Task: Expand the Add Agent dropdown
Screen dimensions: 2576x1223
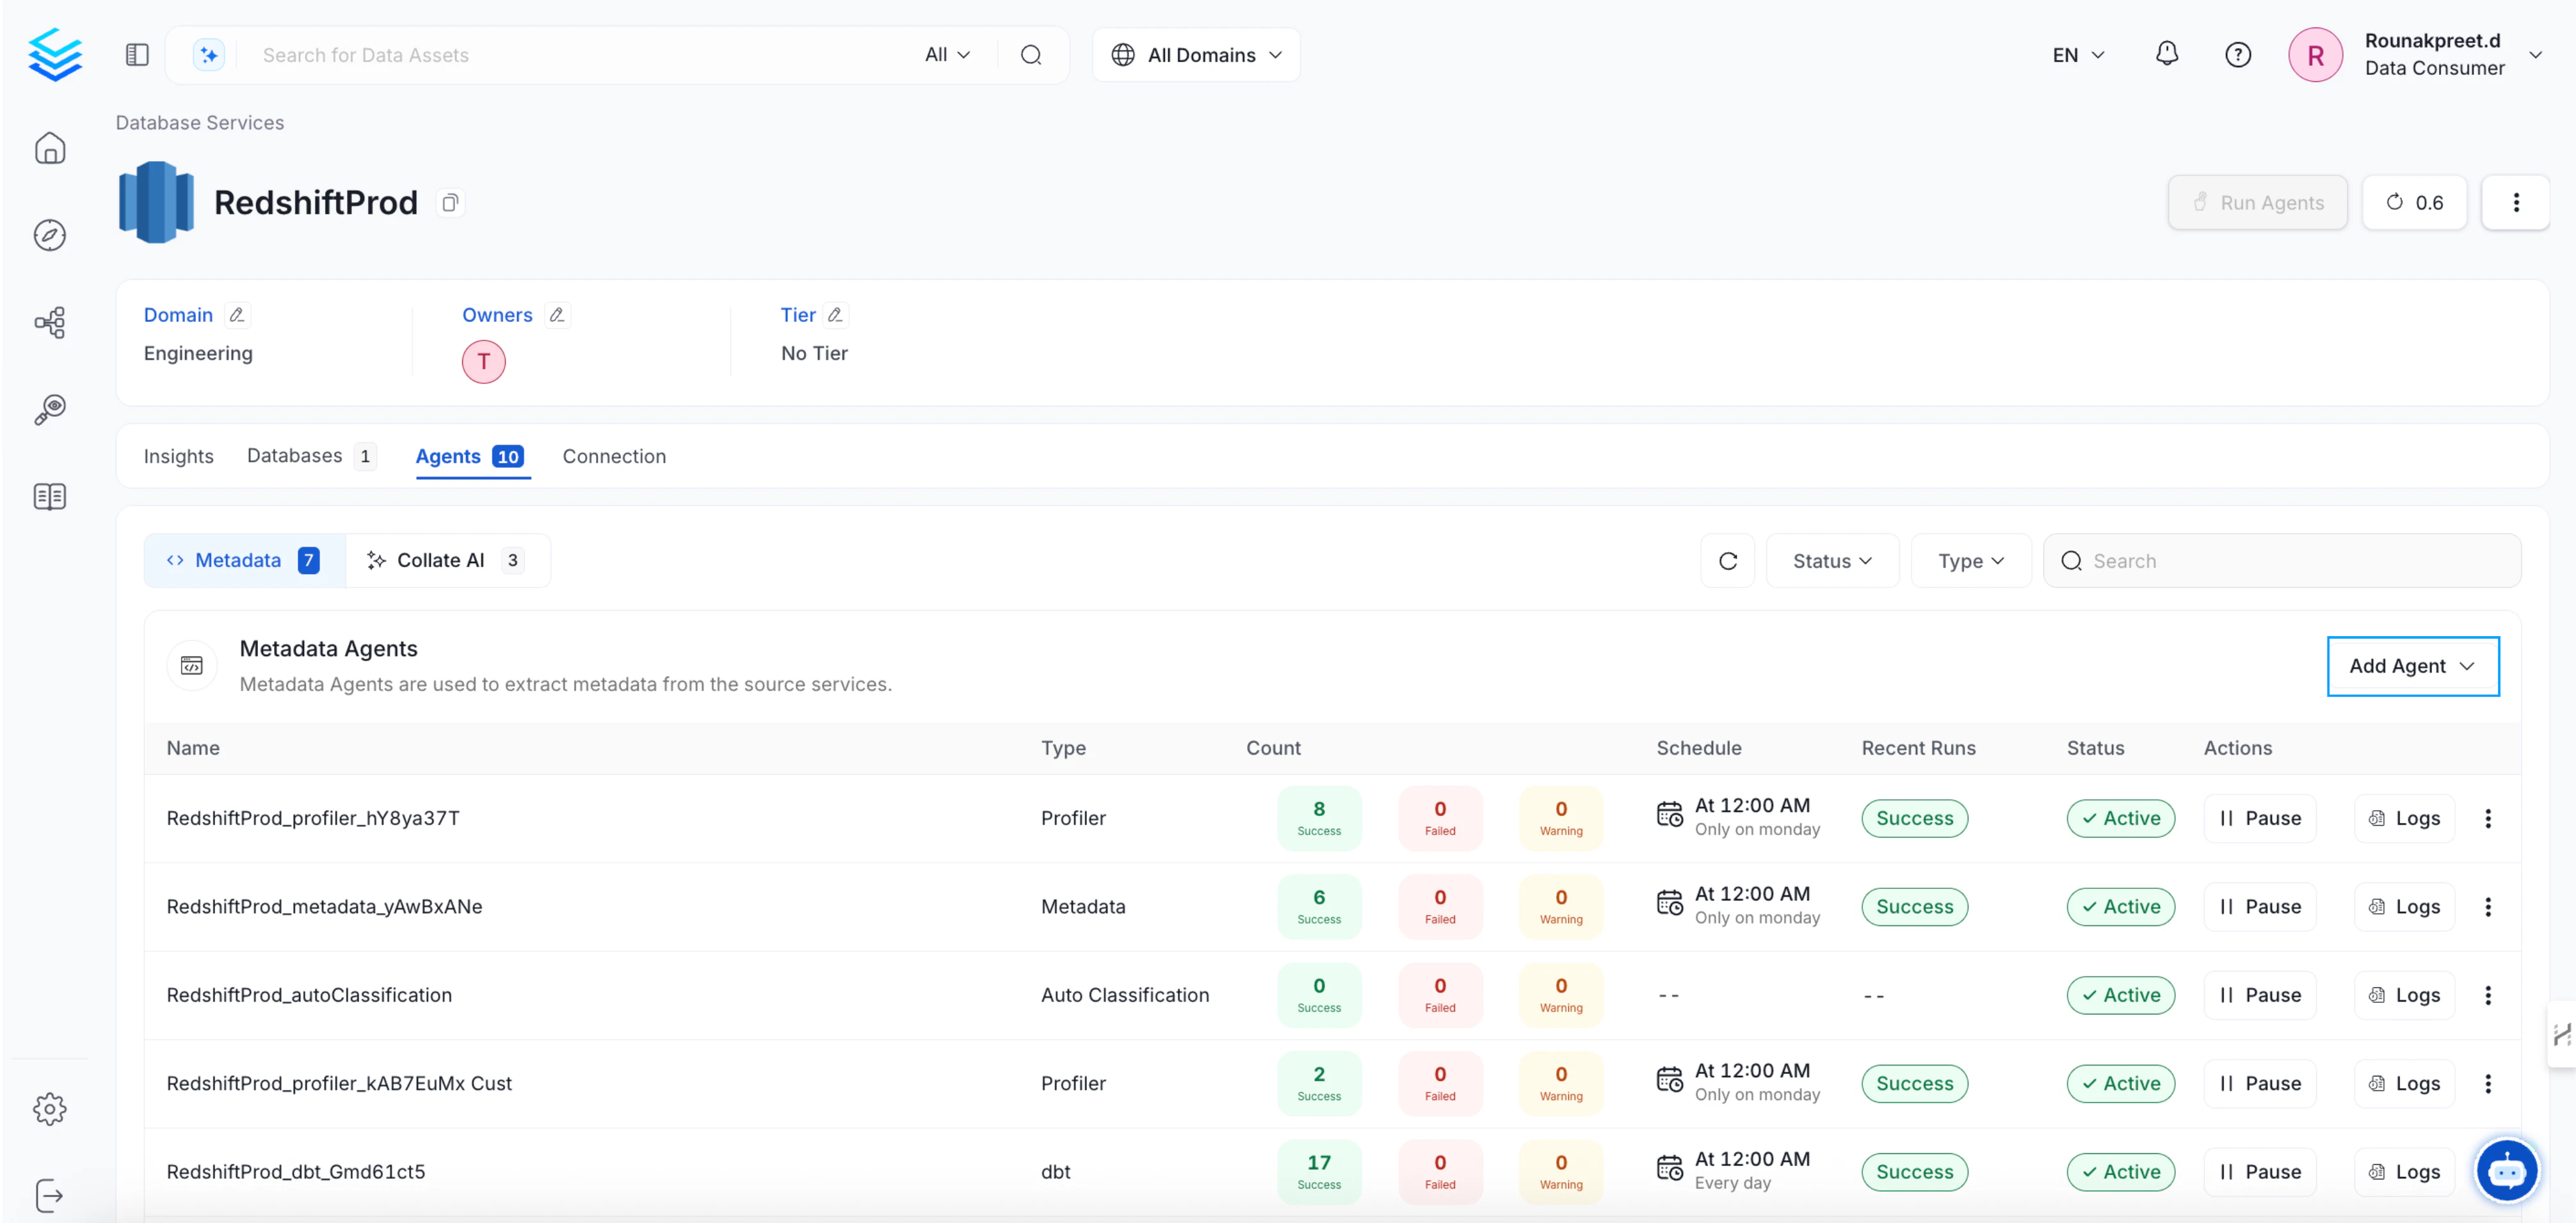Action: click(x=2412, y=666)
